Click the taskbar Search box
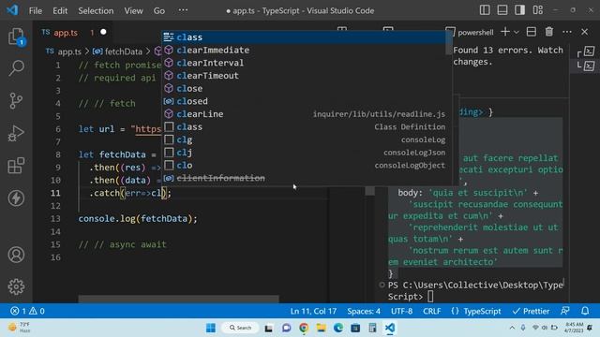Viewport: 600px width, 337px height. (x=240, y=328)
